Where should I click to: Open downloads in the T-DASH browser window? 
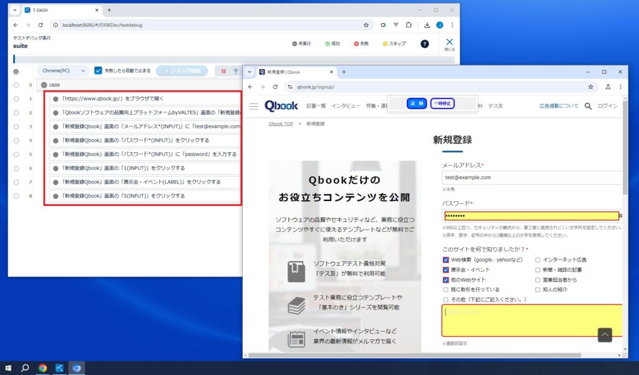427,25
